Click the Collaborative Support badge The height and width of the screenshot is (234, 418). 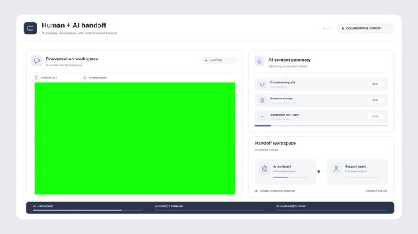pyautogui.click(x=365, y=29)
